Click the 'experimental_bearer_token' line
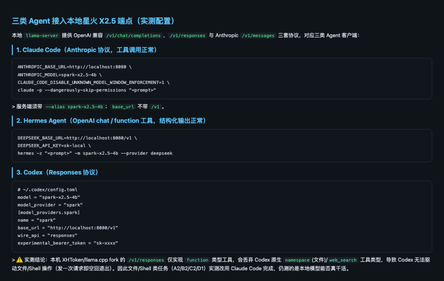444x281 pixels. pyautogui.click(x=68, y=243)
